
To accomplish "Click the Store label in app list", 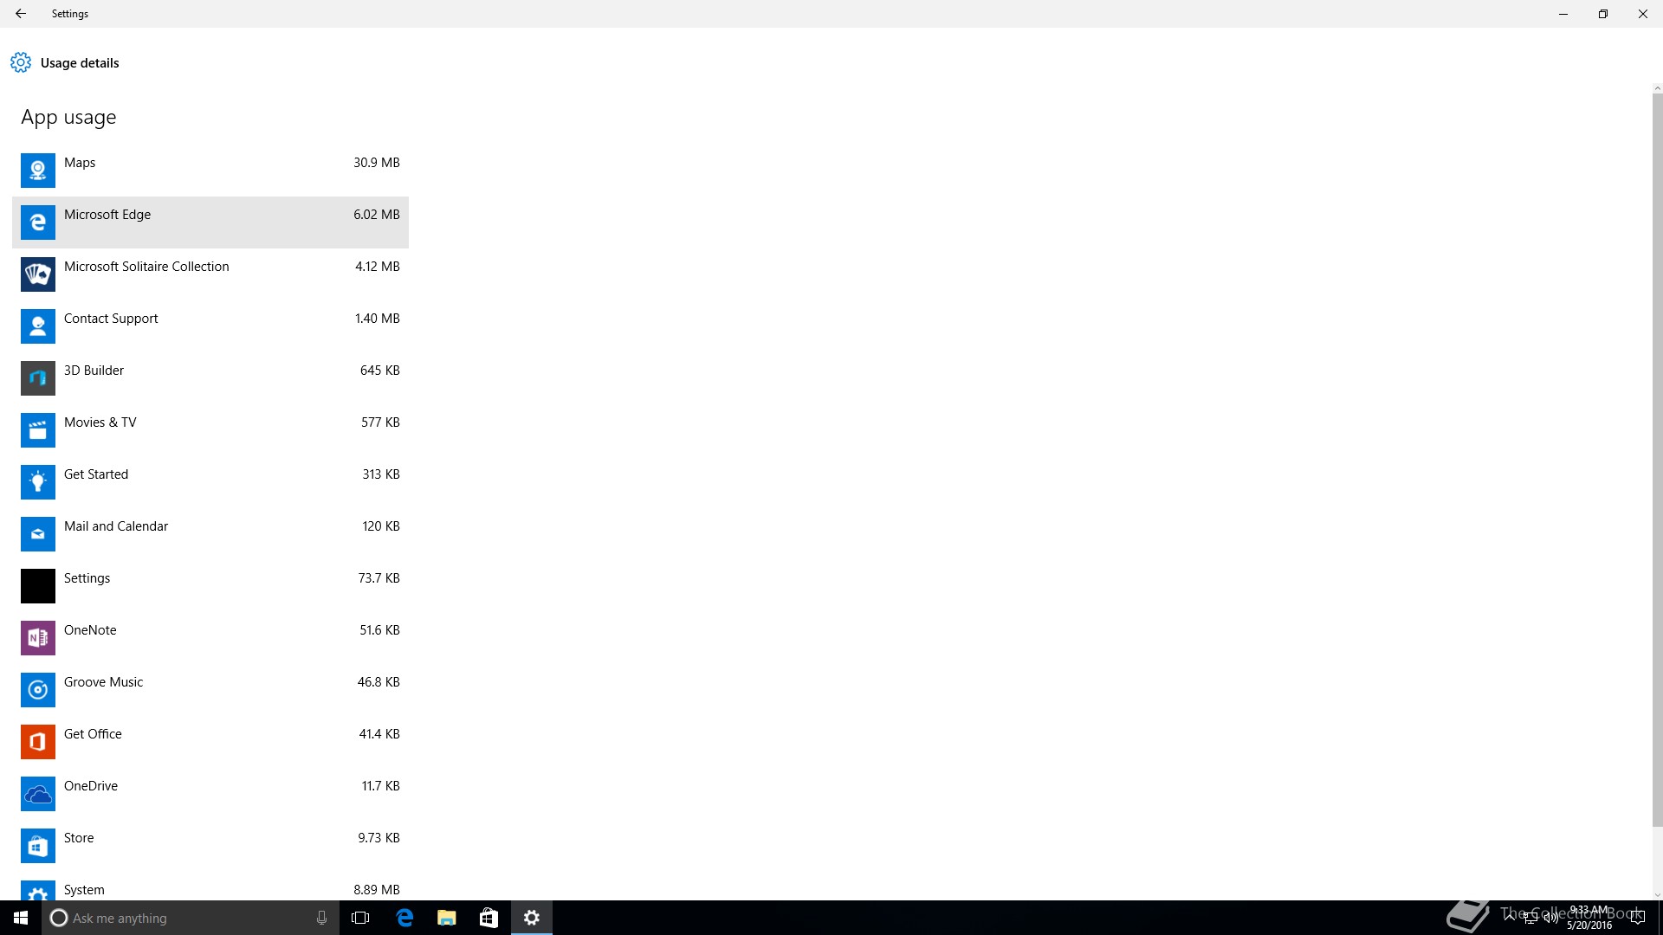I will click(79, 838).
